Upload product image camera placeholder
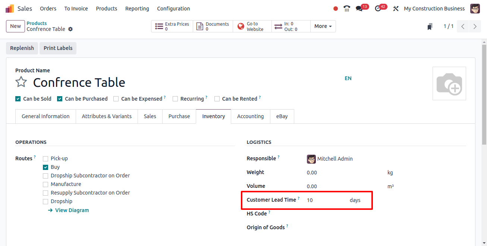The image size is (487, 246). point(449,83)
